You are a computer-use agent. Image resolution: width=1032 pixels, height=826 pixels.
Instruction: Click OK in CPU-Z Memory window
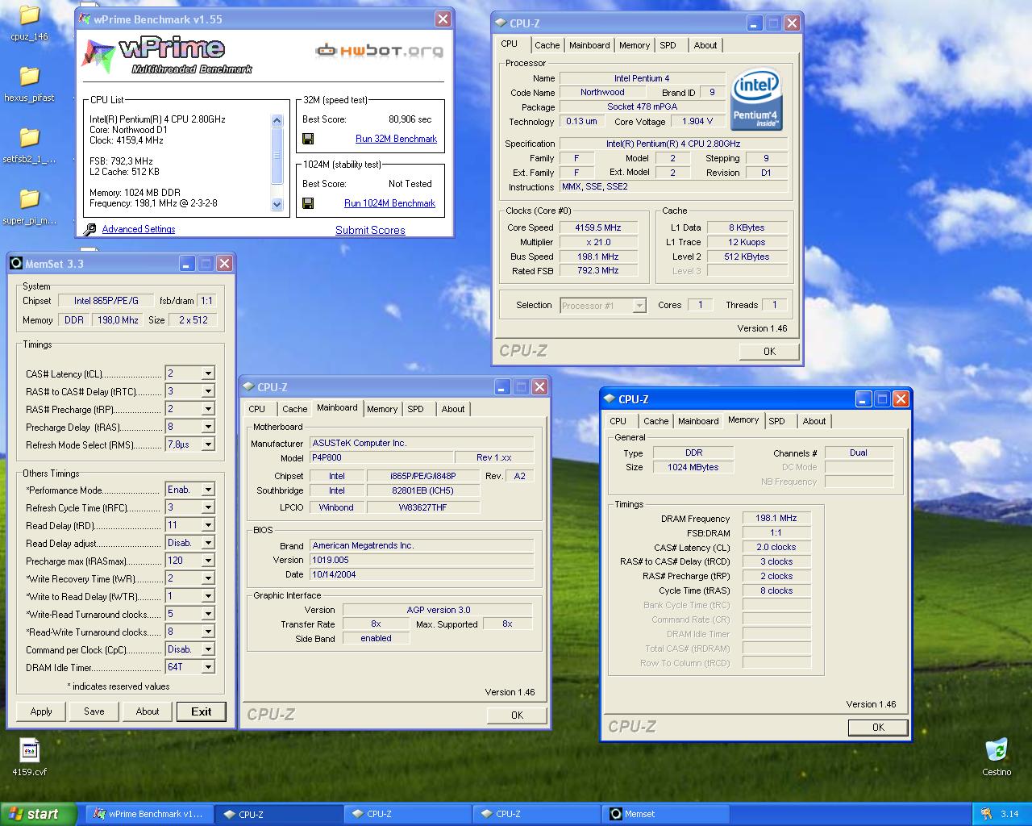pos(878,727)
